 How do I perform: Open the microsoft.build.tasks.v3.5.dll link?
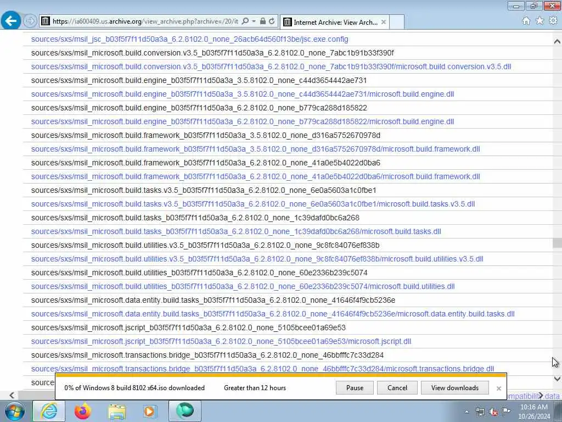tap(252, 204)
